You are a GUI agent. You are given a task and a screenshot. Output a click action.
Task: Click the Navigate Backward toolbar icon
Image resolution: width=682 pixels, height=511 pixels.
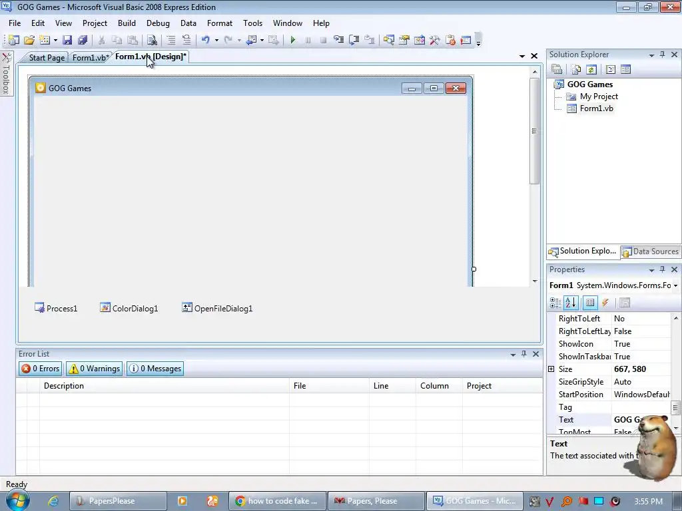[x=251, y=40]
